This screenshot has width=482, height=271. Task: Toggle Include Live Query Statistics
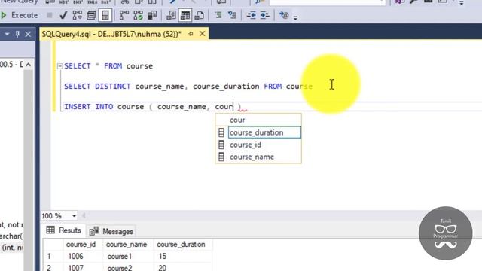coord(139,15)
